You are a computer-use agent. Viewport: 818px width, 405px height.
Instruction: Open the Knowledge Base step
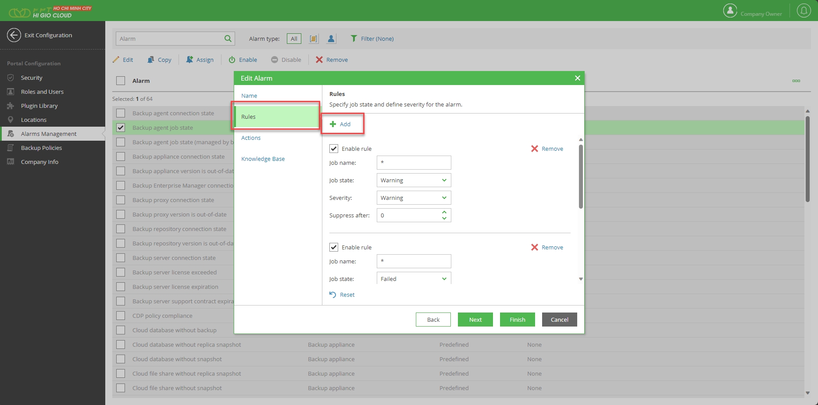pyautogui.click(x=263, y=159)
